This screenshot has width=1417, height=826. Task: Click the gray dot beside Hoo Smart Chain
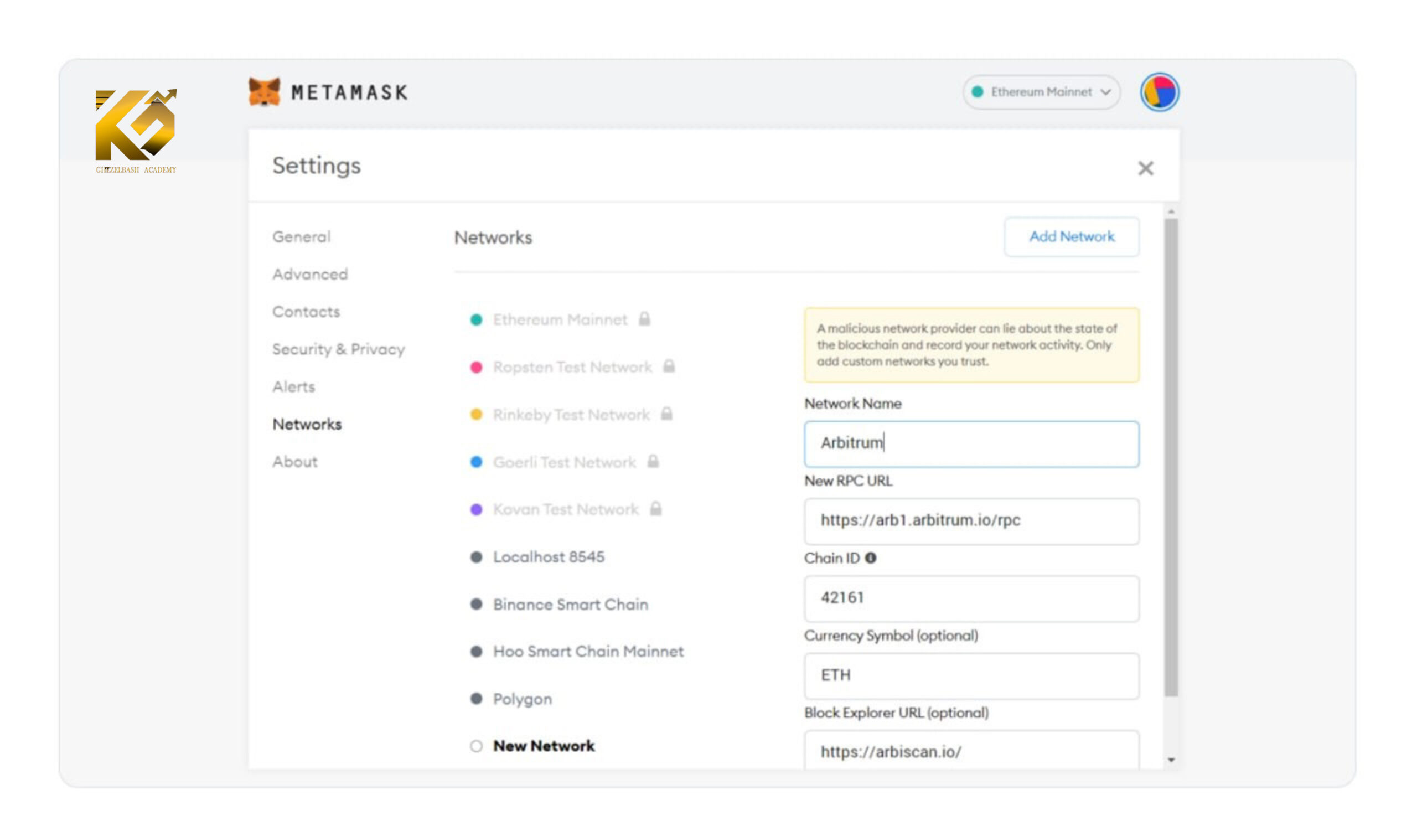click(476, 652)
